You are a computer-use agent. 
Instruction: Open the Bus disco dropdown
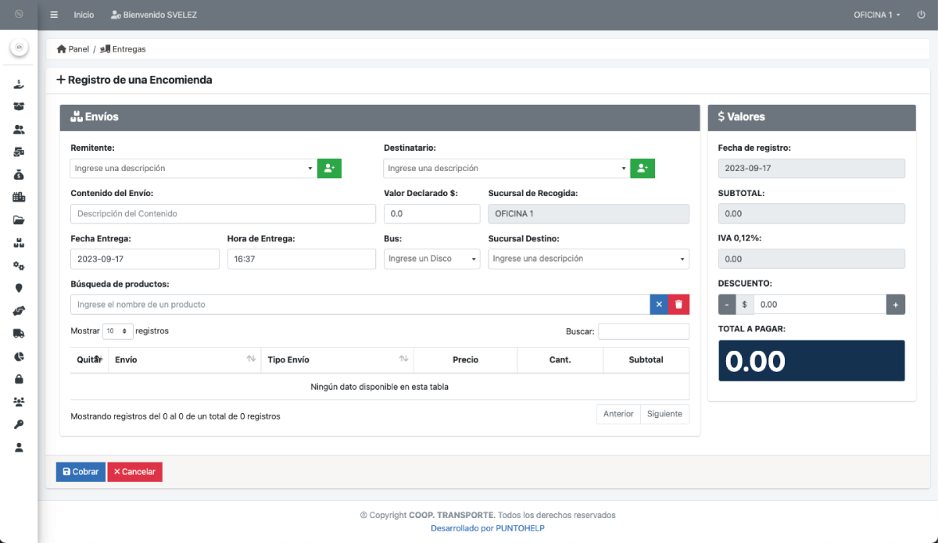tap(431, 259)
